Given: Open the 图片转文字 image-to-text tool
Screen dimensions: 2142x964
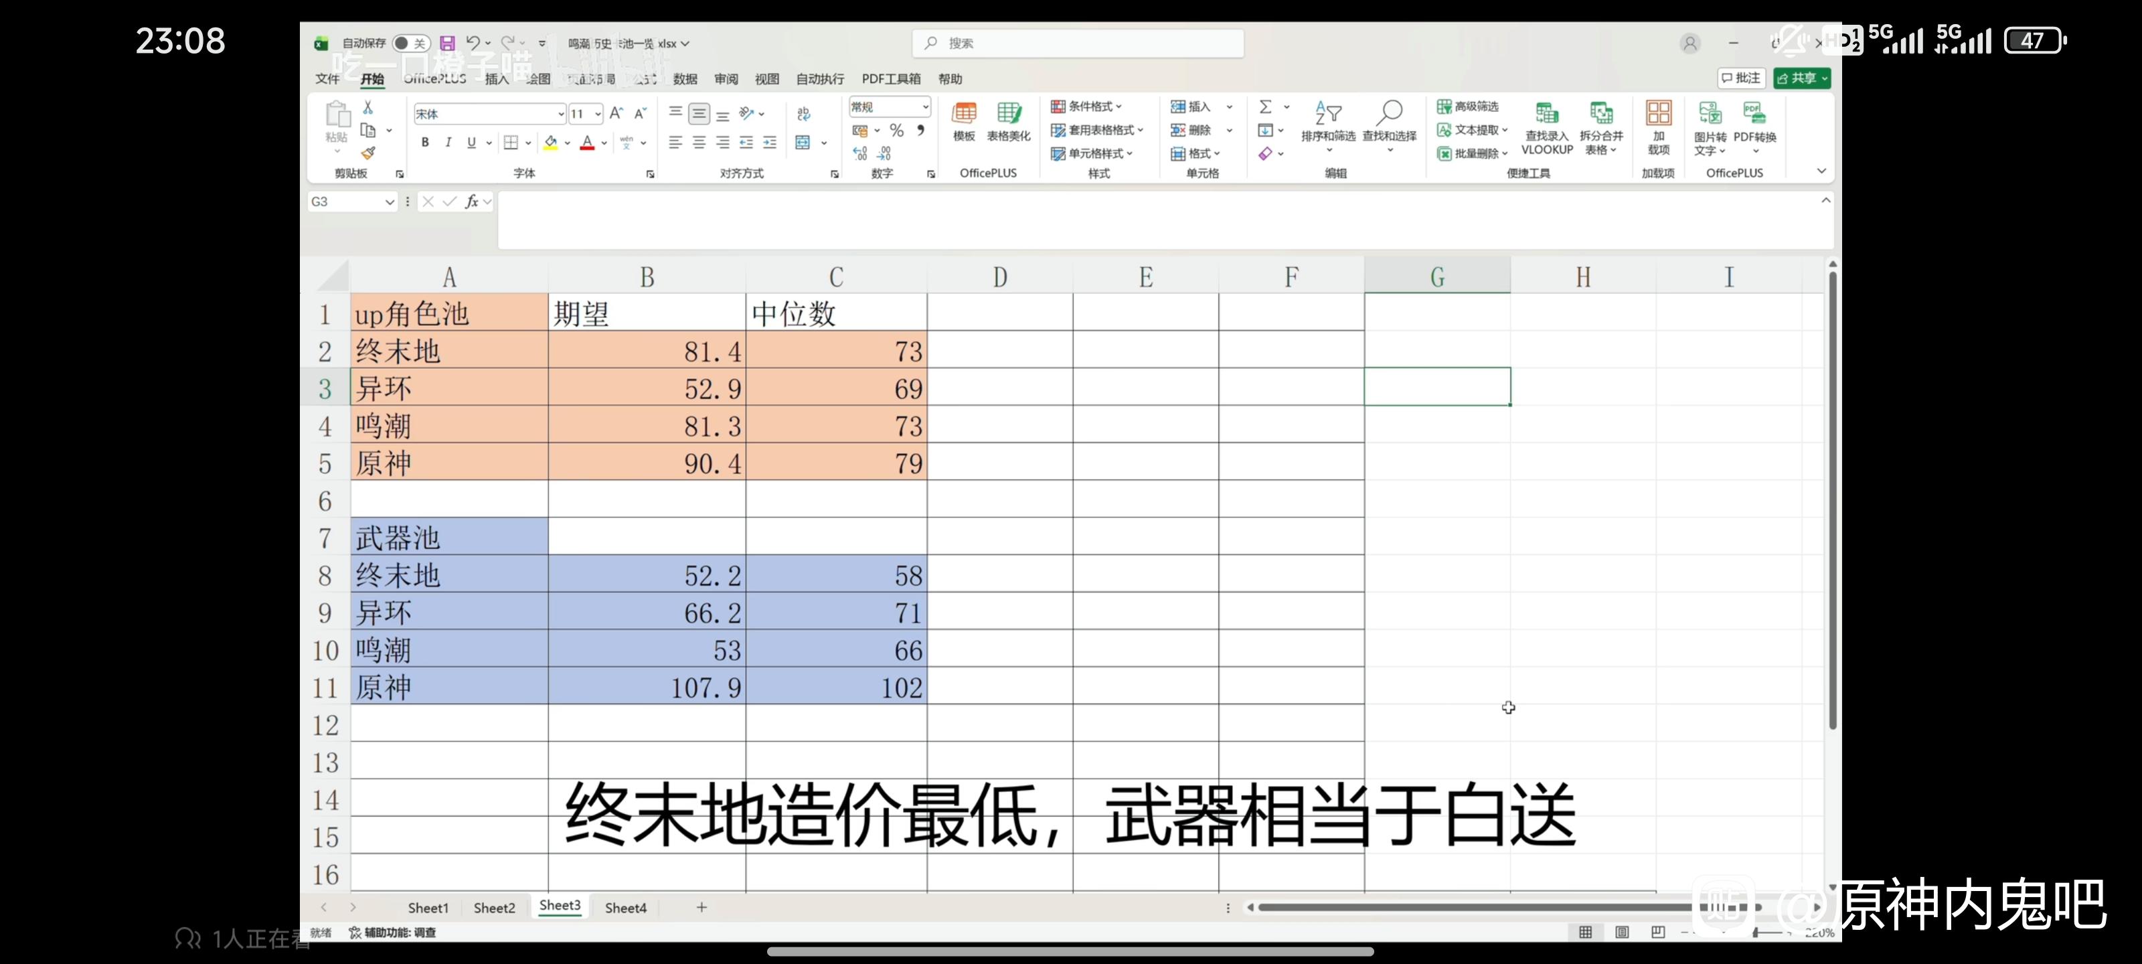Looking at the screenshot, I should pyautogui.click(x=1710, y=129).
